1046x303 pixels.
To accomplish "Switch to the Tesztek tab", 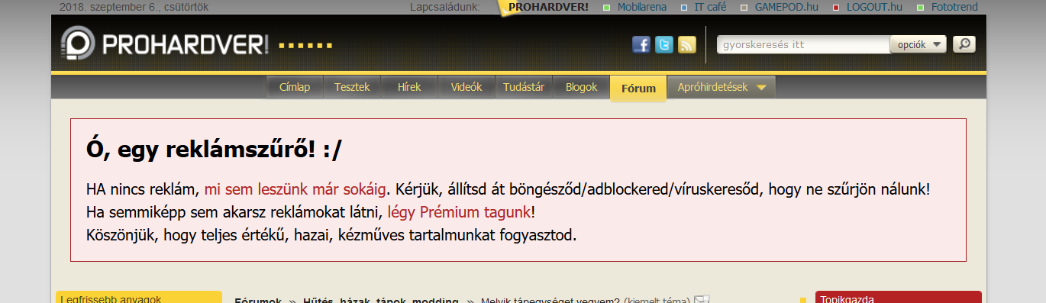I will tap(352, 87).
